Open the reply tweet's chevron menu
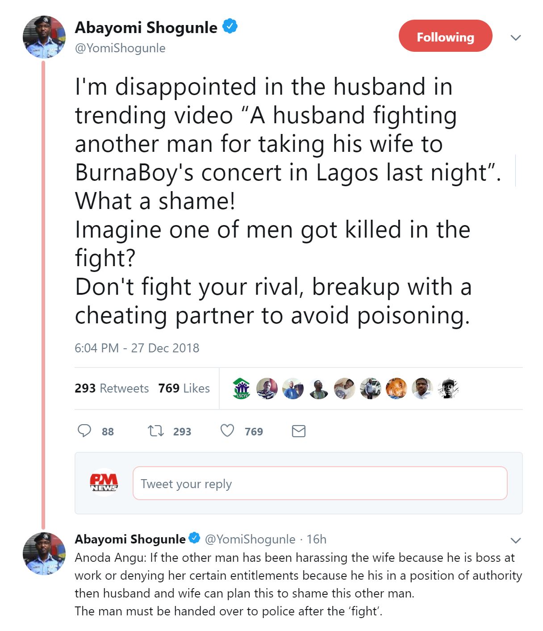The image size is (543, 631). pyautogui.click(x=516, y=540)
